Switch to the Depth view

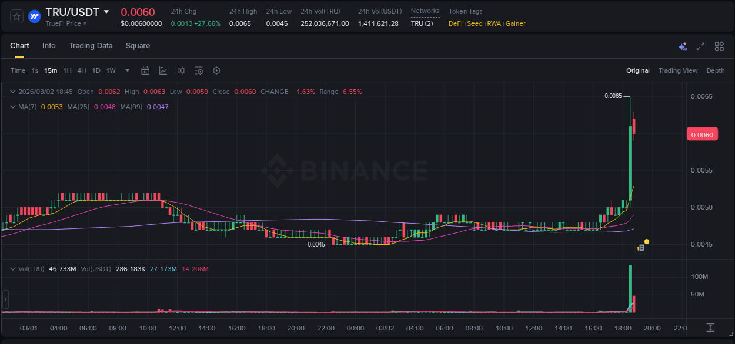pos(715,70)
